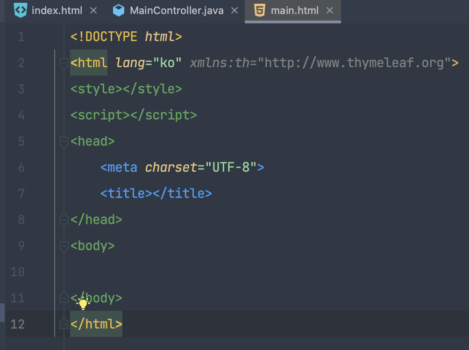Image resolution: width=469 pixels, height=350 pixels.
Task: Click the <script></script> tag line
Action: tap(134, 115)
